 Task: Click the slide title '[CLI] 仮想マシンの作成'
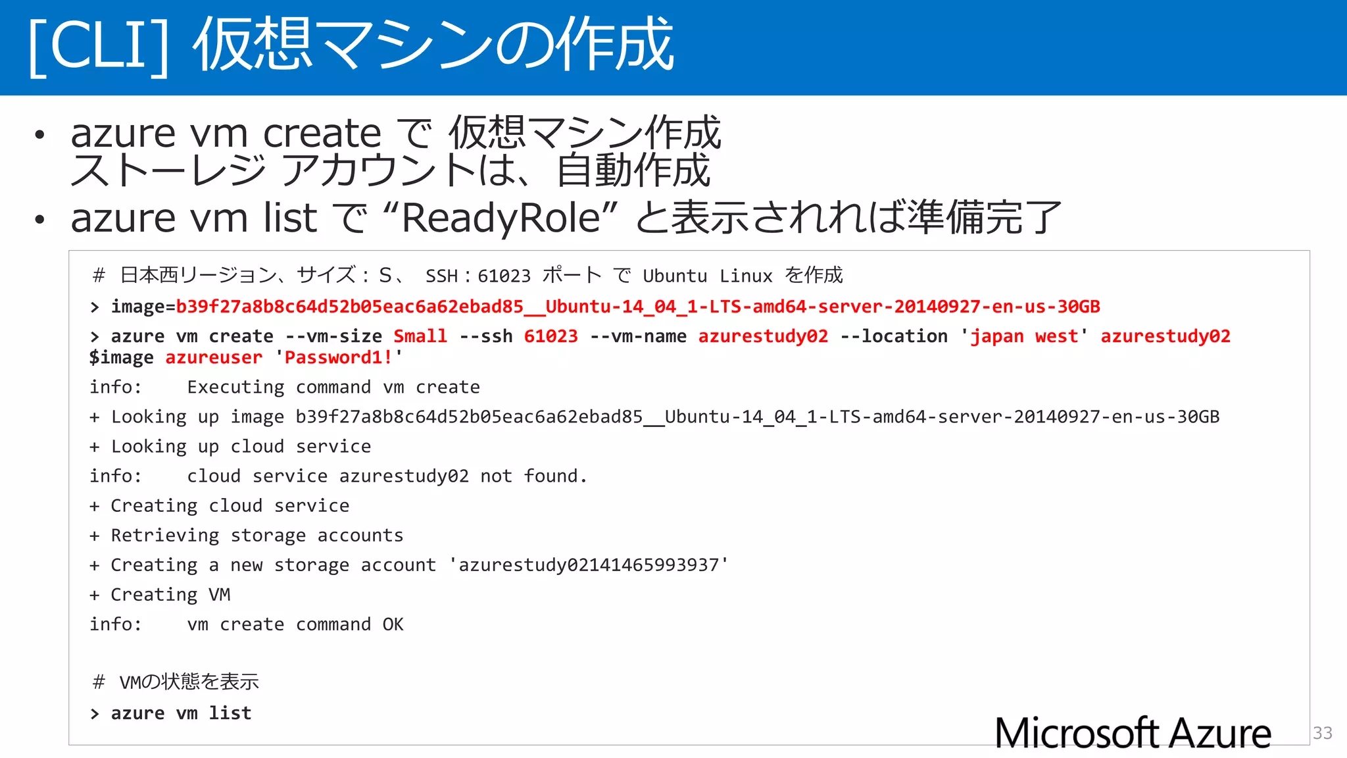click(351, 45)
